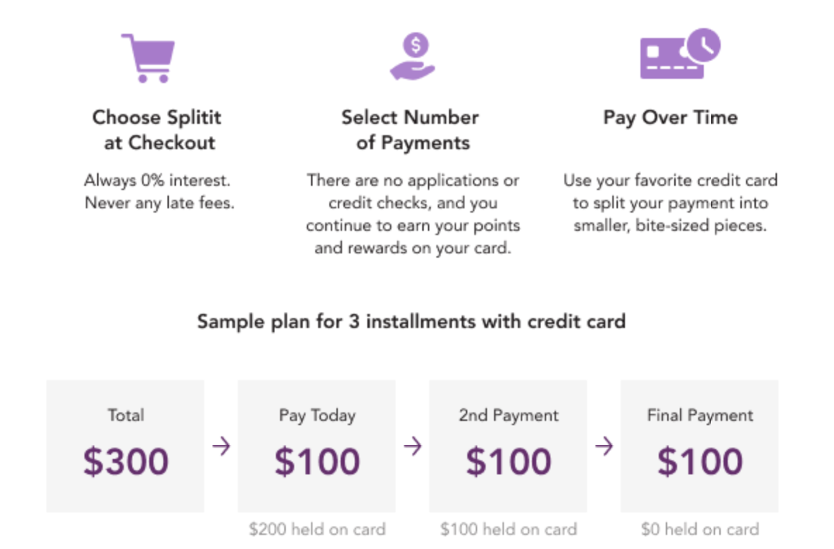The image size is (834, 549).
Task: Click the arrow between Pay Today and 2nd Payment
Action: tap(412, 446)
